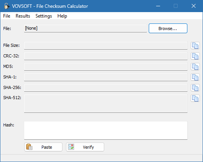Open the Settings menu
Image resolution: width=203 pixels, height=162 pixels.
coord(44,16)
